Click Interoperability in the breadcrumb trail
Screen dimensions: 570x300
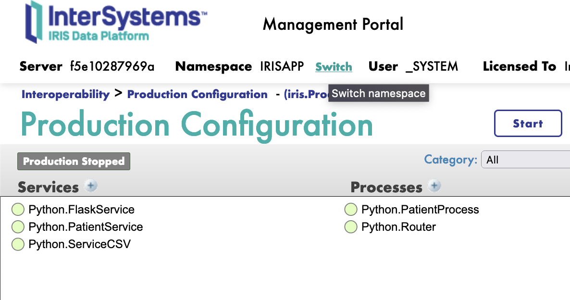click(x=65, y=94)
